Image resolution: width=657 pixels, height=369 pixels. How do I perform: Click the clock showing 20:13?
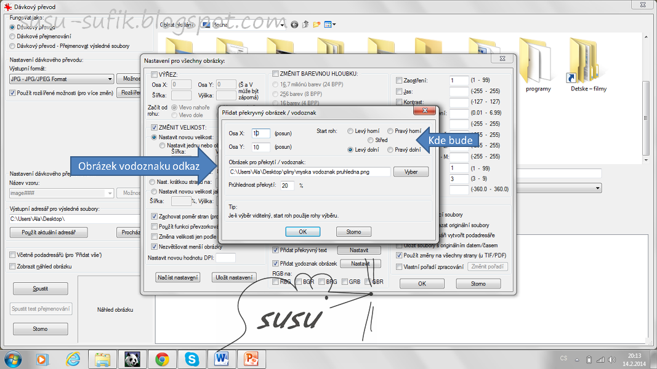click(634, 356)
